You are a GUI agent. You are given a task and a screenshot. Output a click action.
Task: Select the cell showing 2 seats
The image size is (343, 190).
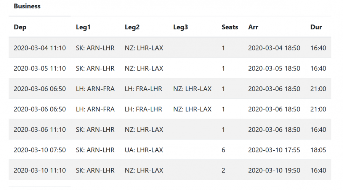[223, 170]
